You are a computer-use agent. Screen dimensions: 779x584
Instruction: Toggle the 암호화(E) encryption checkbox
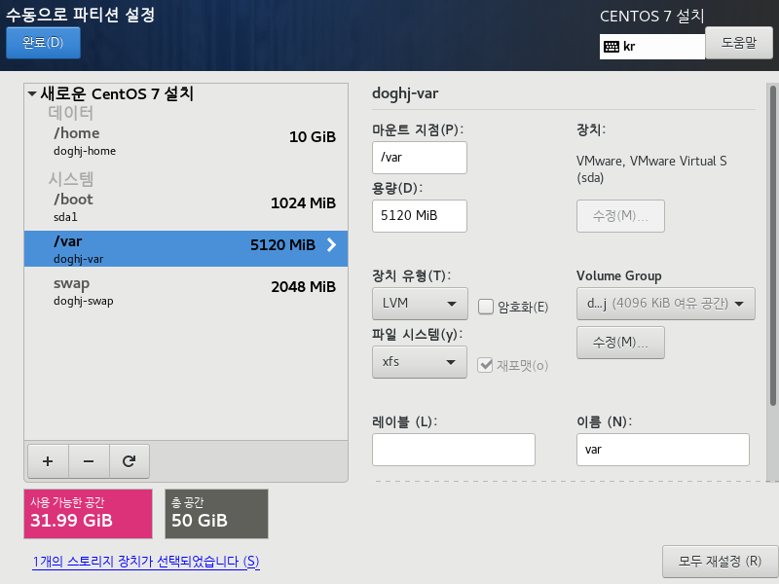pos(485,307)
